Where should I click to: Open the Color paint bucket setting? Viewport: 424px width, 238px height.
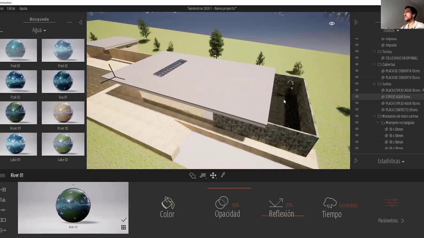click(x=168, y=203)
